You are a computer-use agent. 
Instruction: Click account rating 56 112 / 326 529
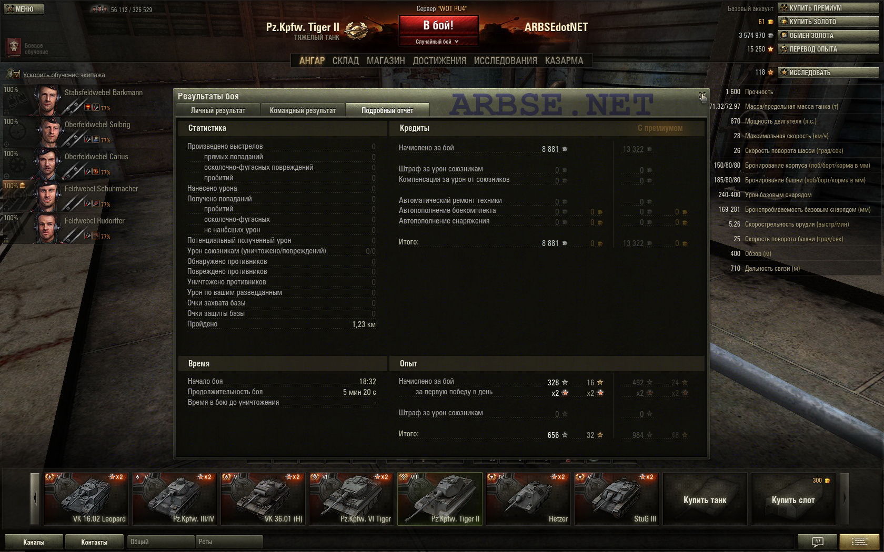(132, 10)
